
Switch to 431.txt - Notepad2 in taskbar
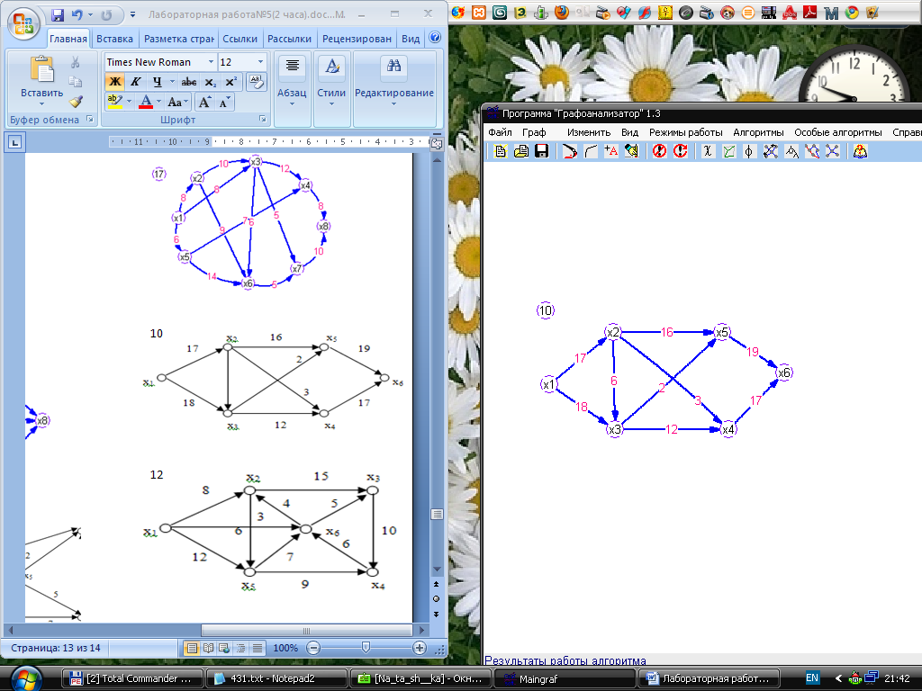pyautogui.click(x=276, y=678)
